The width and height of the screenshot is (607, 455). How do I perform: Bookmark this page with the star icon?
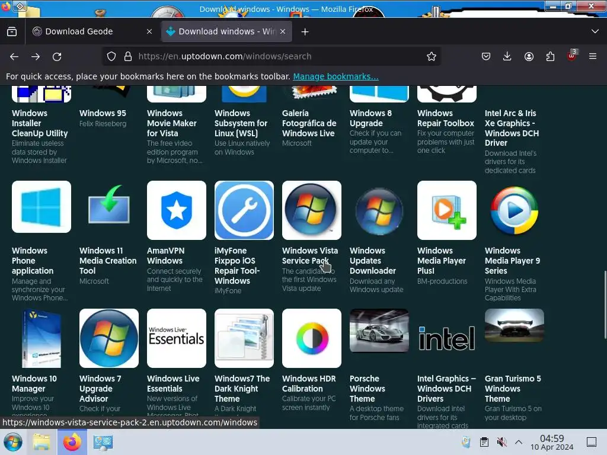pyautogui.click(x=432, y=56)
